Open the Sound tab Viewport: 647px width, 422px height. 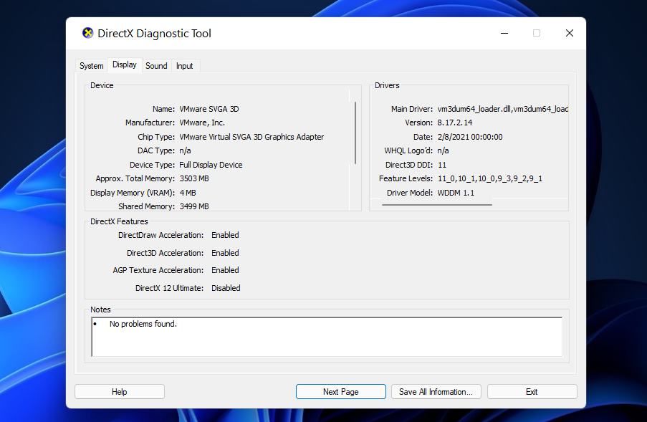(x=156, y=66)
